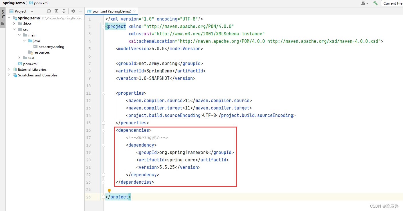Select net.army.spring package in tree
403x211 pixels.
51,46
